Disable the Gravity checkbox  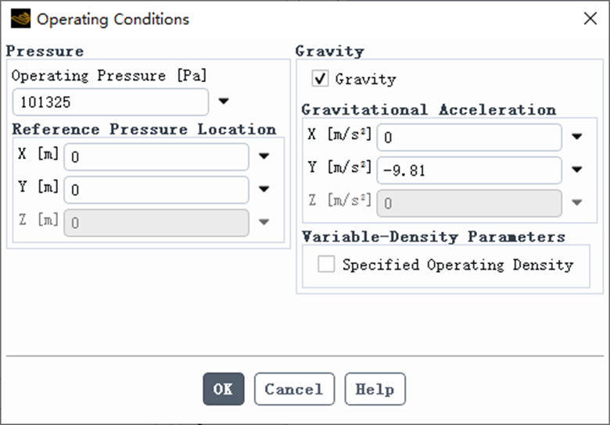[320, 78]
